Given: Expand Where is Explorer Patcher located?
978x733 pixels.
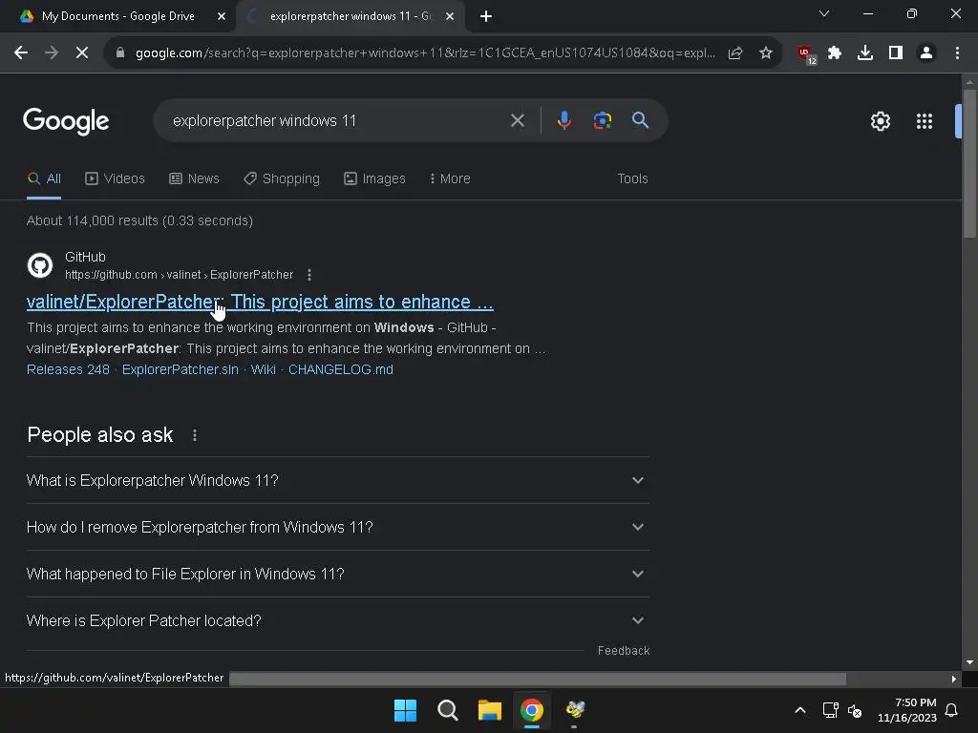Looking at the screenshot, I should (337, 620).
